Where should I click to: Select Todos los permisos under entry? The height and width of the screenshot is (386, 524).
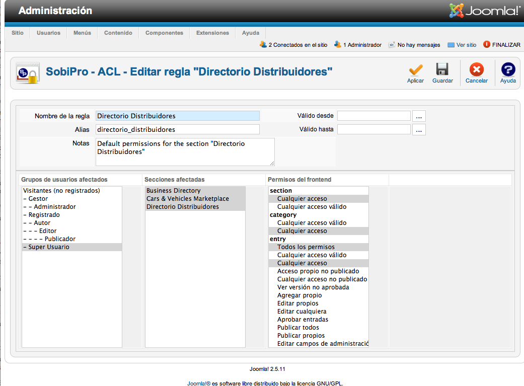click(x=319, y=247)
